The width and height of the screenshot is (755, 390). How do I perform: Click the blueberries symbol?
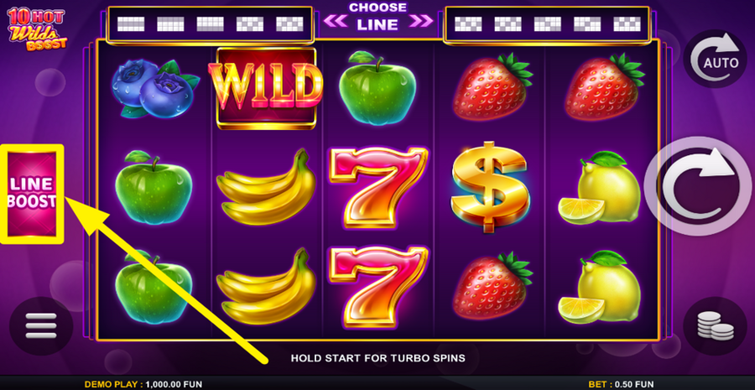(x=154, y=89)
